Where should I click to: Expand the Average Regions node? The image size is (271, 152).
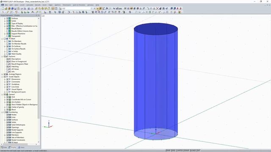(x=2, y=74)
